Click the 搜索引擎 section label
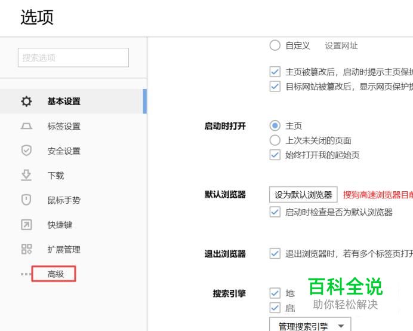413x331 pixels. click(229, 293)
